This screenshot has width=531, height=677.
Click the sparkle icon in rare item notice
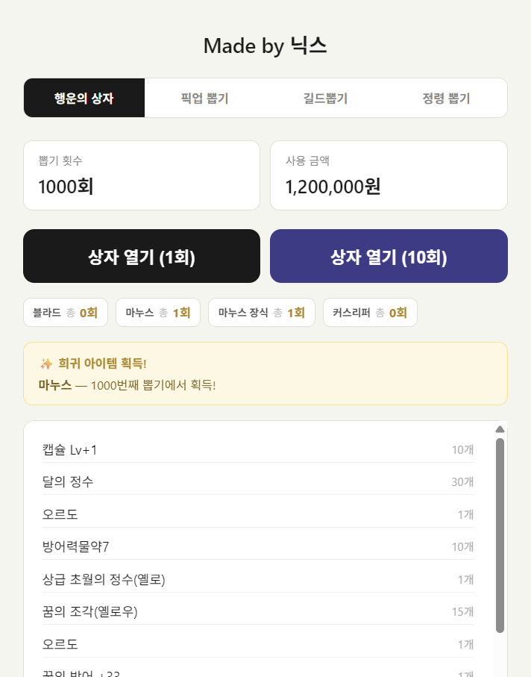pos(46,364)
